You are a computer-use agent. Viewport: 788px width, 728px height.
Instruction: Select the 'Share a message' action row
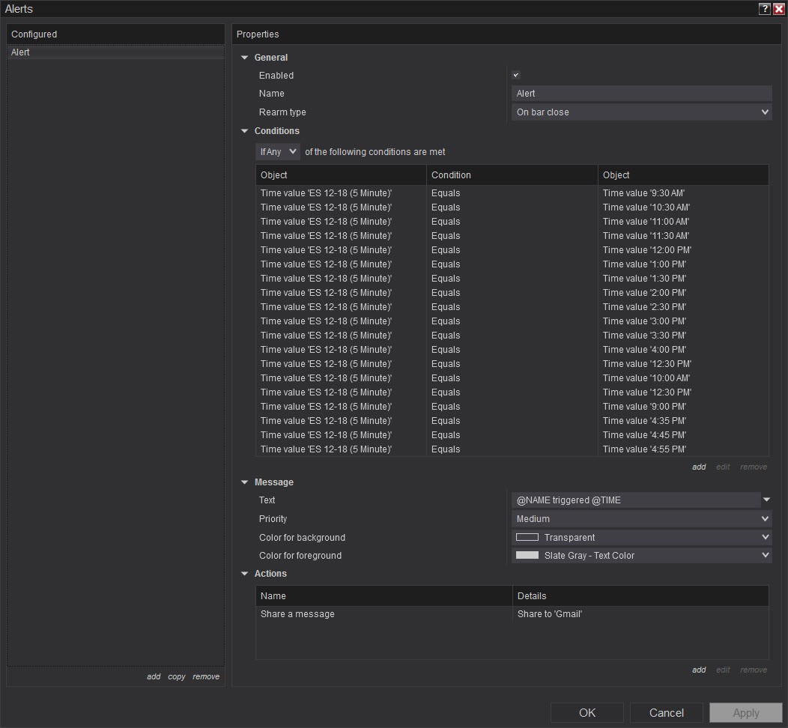[x=512, y=614]
